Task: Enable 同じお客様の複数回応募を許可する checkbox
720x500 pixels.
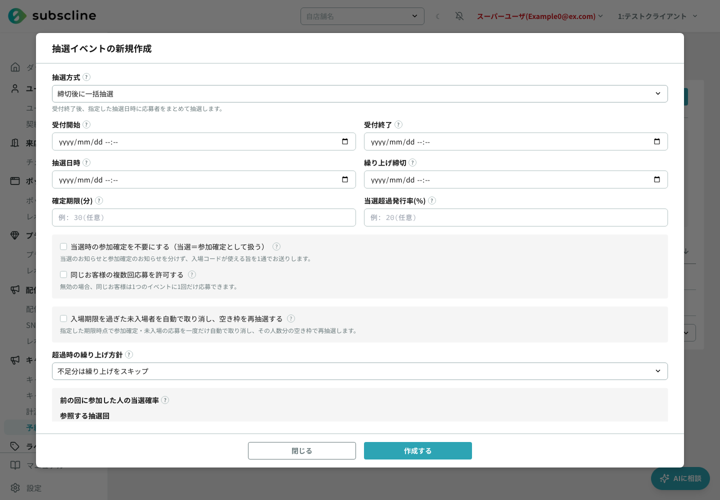Action: click(63, 274)
